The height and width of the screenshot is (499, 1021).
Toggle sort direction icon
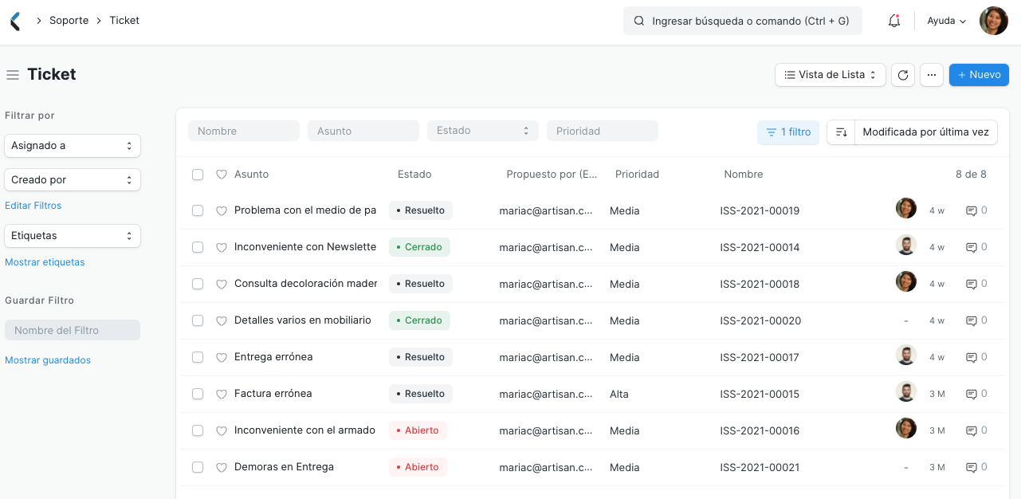click(x=841, y=132)
